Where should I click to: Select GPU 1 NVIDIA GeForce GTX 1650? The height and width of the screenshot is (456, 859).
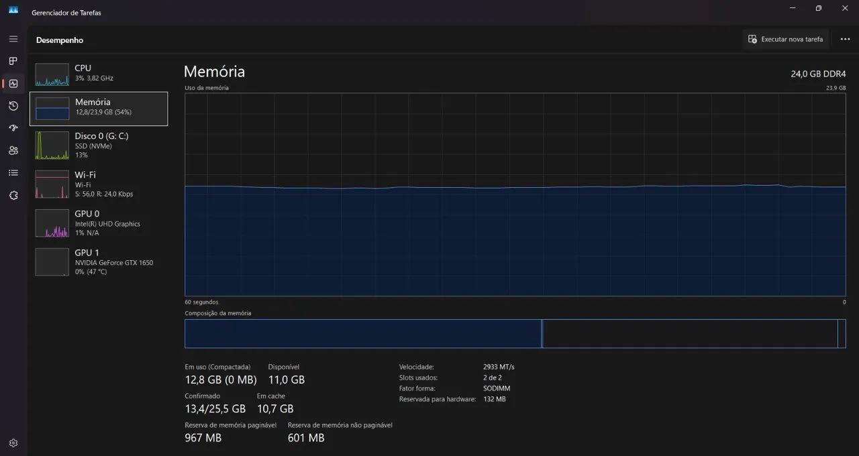99,262
